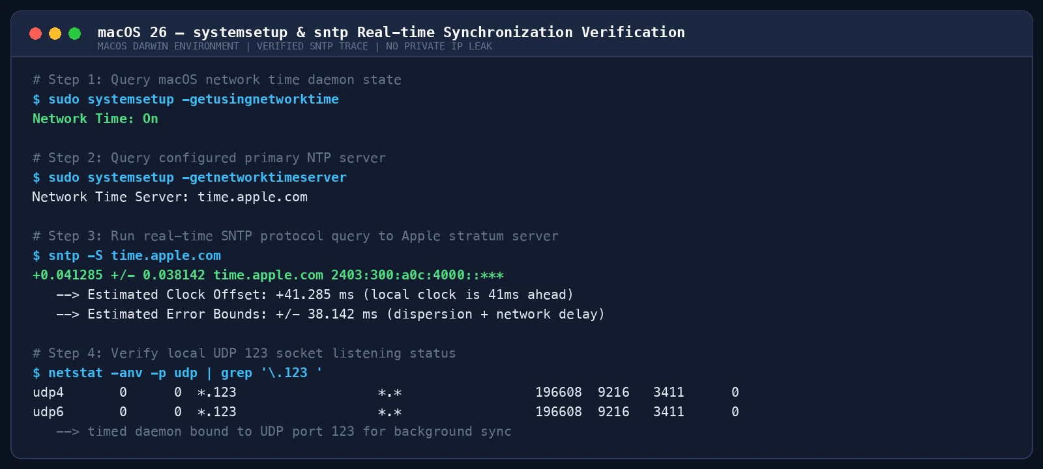1043x469 pixels.
Task: Click subtitle text 'VERIFIED SNTP TRACE'
Action: [x=312, y=46]
